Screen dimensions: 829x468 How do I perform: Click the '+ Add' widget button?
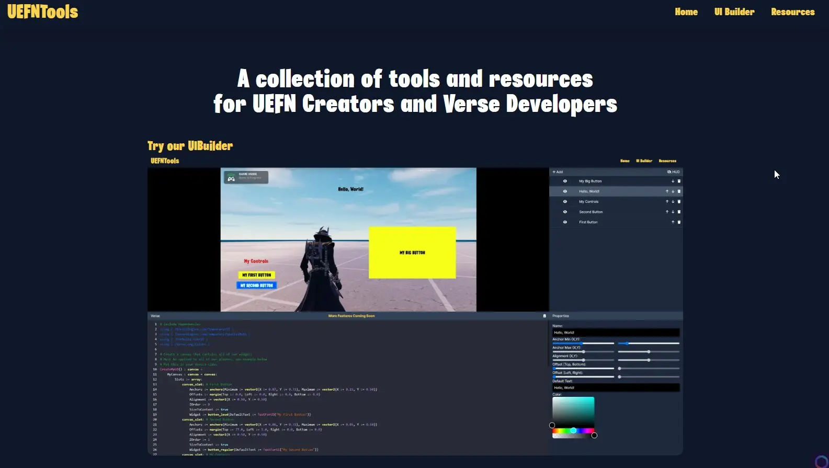pyautogui.click(x=558, y=172)
